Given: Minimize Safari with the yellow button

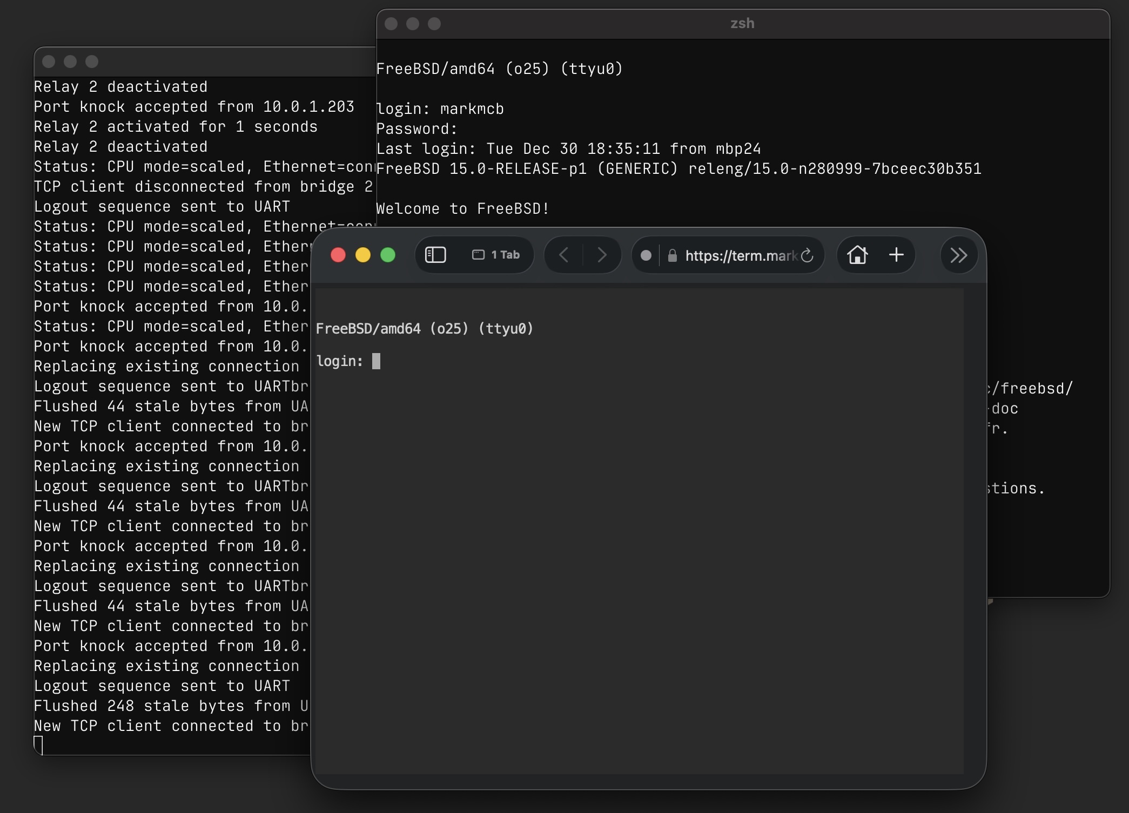Looking at the screenshot, I should (x=363, y=255).
